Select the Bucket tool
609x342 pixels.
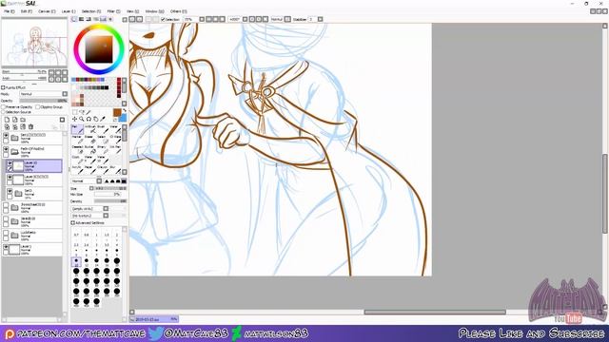[89, 149]
